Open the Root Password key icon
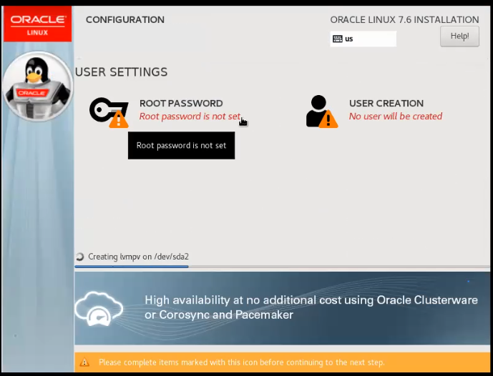493x376 pixels. pyautogui.click(x=109, y=112)
